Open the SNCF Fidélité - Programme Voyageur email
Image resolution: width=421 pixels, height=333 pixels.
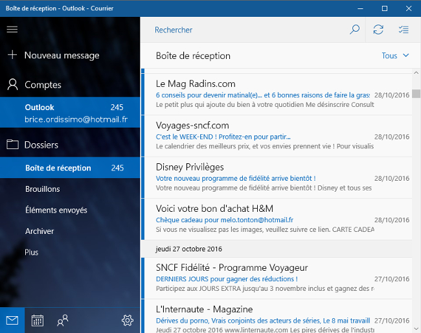pos(277,278)
